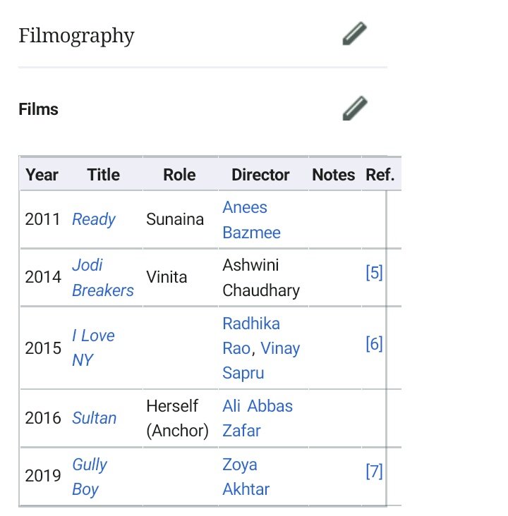Click the Year column header
508x516 pixels.
[x=42, y=175]
